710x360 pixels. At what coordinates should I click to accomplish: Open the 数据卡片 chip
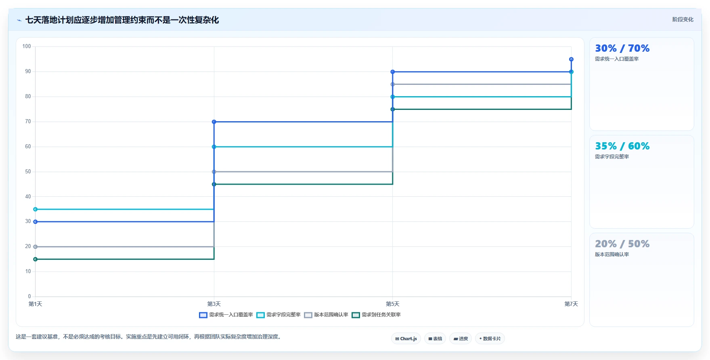(x=490, y=339)
